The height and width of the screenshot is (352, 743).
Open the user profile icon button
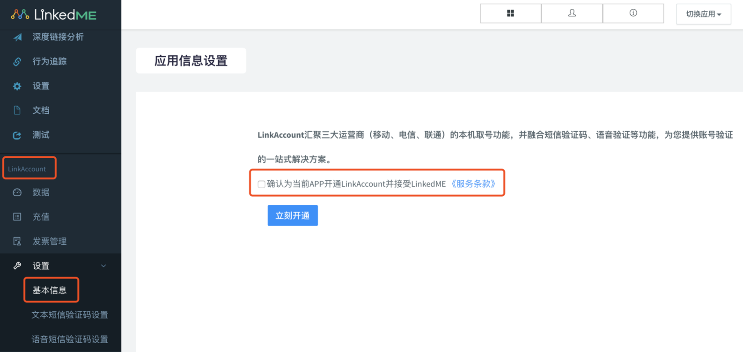pyautogui.click(x=572, y=14)
